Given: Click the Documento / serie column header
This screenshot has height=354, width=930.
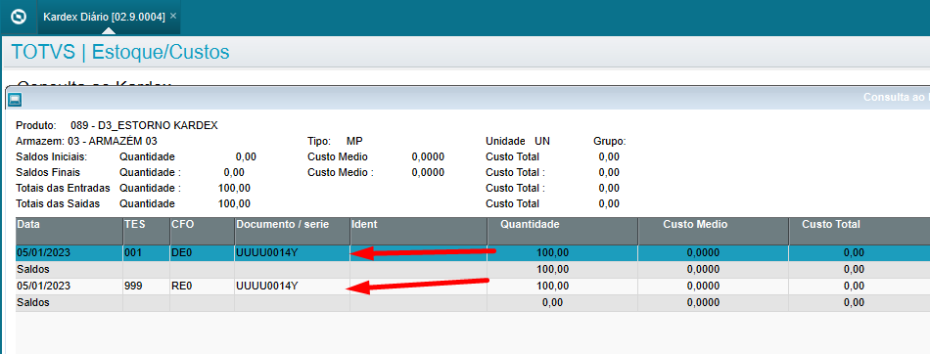Looking at the screenshot, I should pos(292,231).
